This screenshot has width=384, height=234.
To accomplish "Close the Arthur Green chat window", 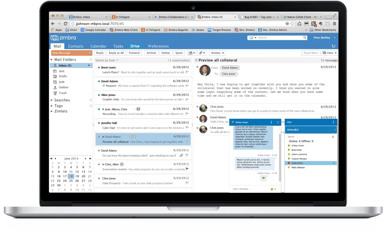I will point(278,122).
